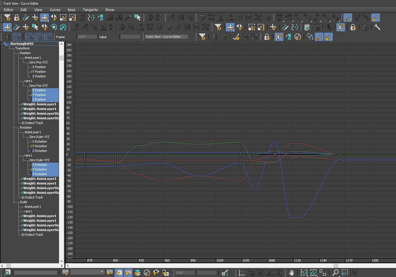The width and height of the screenshot is (396, 277).
Task: Click frame 1080 on the time ruler
Action: pyautogui.click(x=272, y=260)
